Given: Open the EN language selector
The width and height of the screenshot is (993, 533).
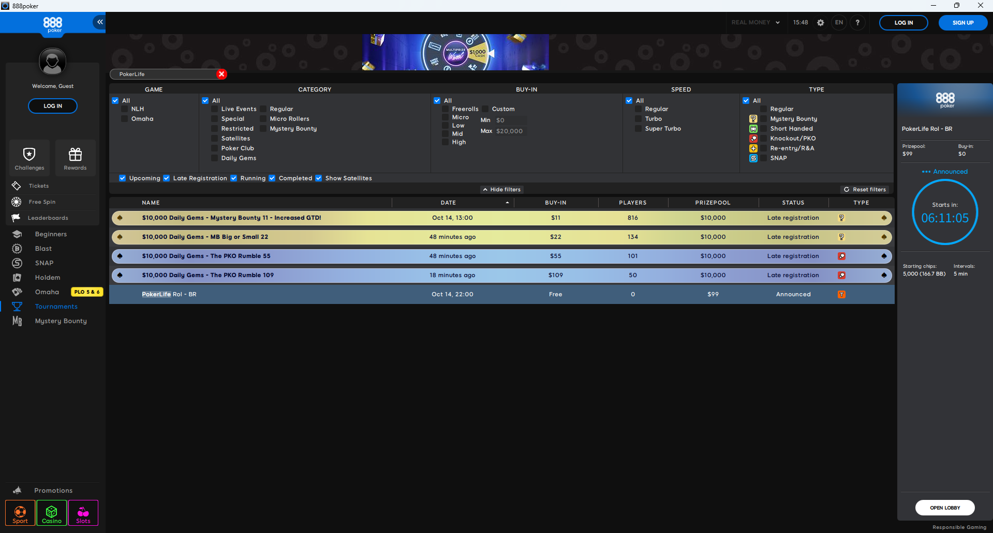Looking at the screenshot, I should [839, 23].
